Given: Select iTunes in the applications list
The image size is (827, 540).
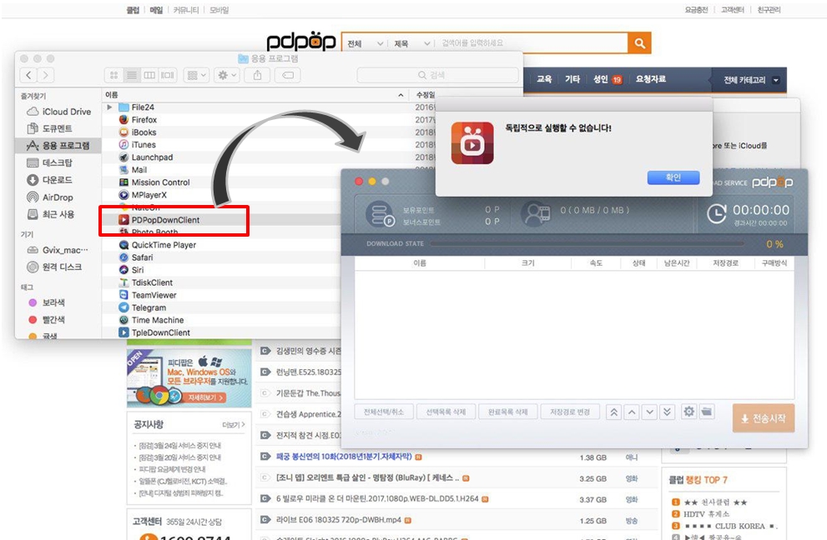Looking at the screenshot, I should (137, 144).
